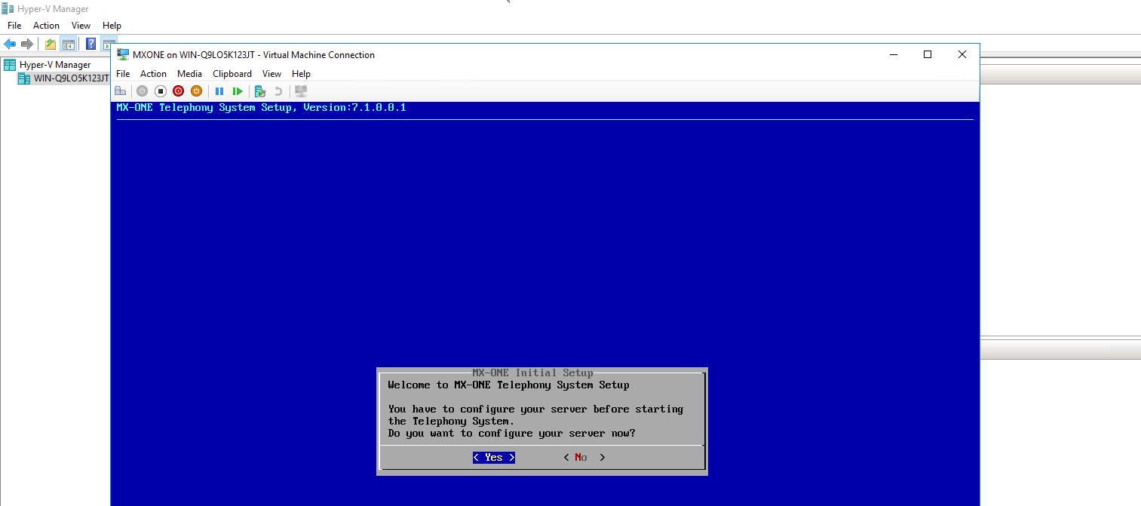Click the Help icon in Hyper-V Manager toolbar
Viewport: 1141px width, 506px height.
pos(90,44)
